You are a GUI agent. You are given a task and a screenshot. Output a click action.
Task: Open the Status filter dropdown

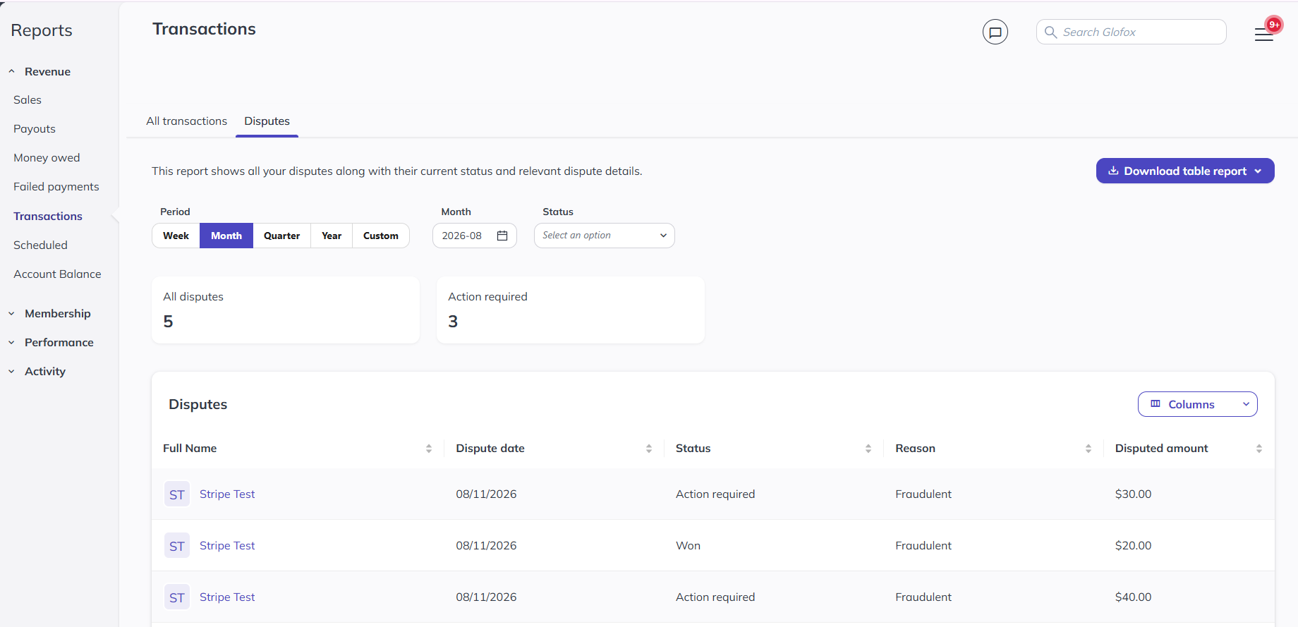[x=605, y=236]
